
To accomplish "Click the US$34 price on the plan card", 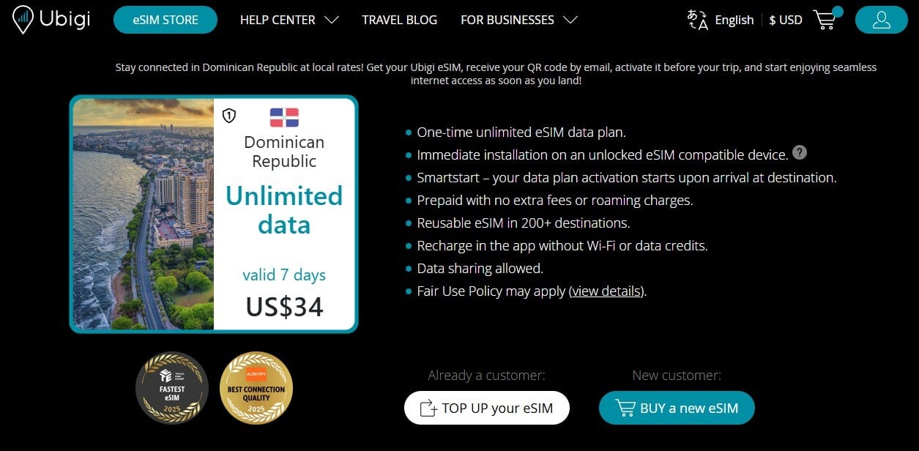I will (284, 307).
